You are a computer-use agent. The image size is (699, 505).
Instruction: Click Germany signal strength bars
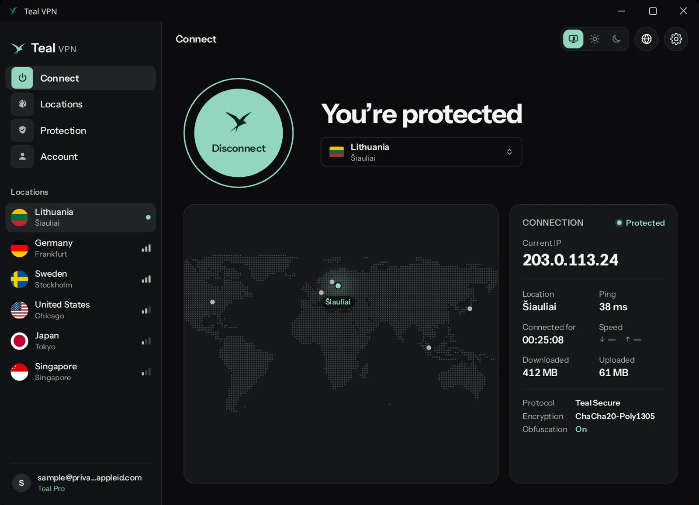pos(146,248)
